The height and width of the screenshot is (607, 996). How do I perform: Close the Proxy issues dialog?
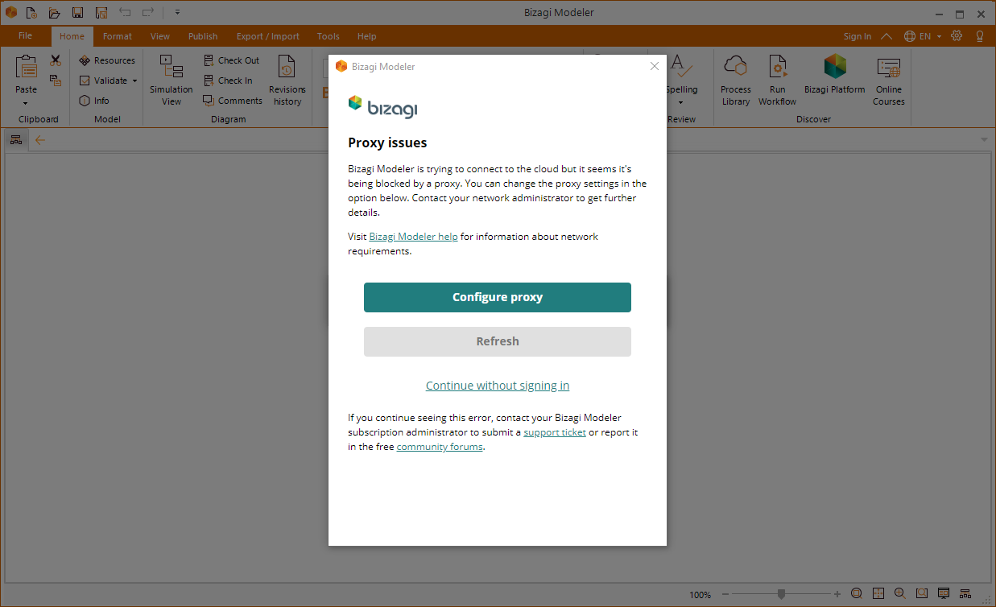click(655, 66)
